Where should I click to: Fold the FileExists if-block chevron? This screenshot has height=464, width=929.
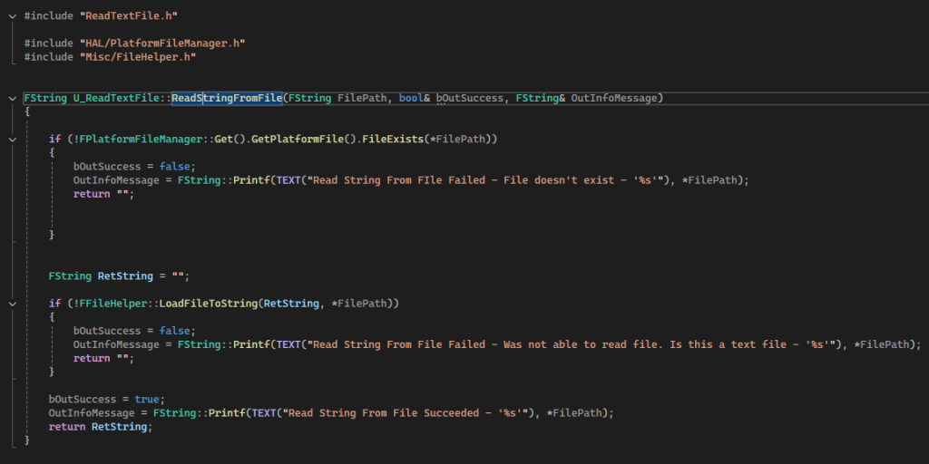[12, 139]
